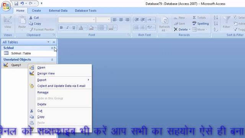Open the External Data tab
The image size is (245, 138).
tap(58, 11)
